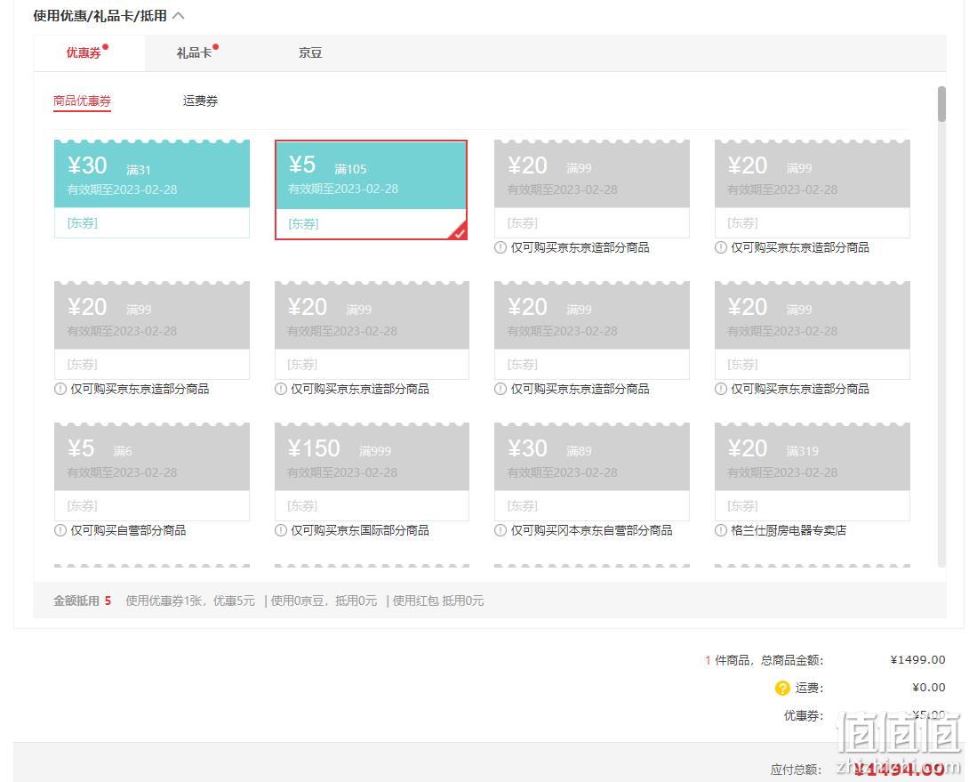
Task: Click info icon beside 仅可购买冈本京东自营部分商品
Action: point(501,530)
